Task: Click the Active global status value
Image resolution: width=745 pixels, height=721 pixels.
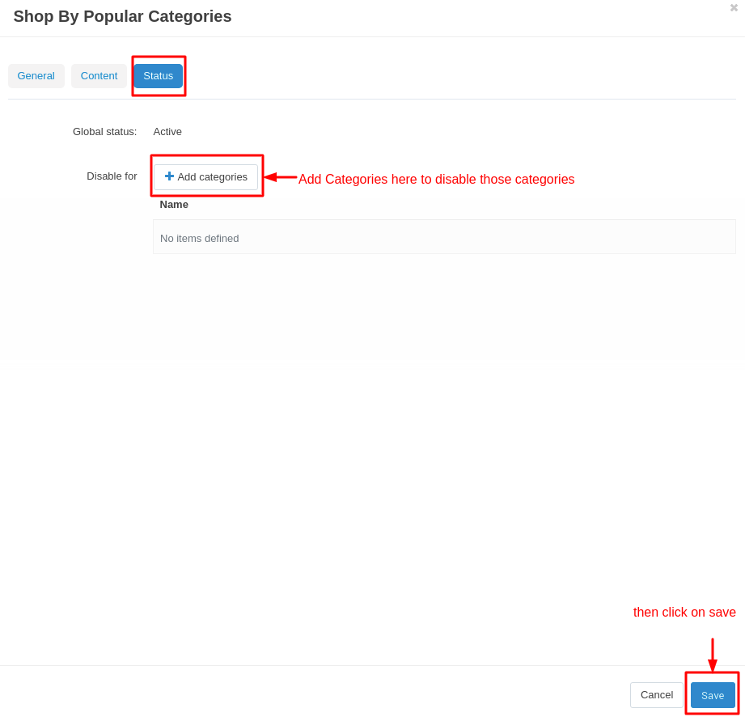Action: [x=167, y=132]
